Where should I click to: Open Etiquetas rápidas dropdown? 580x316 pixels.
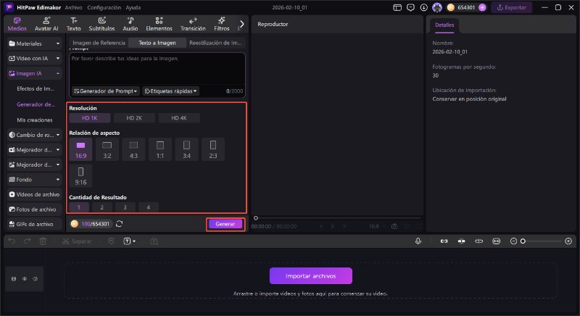(170, 91)
